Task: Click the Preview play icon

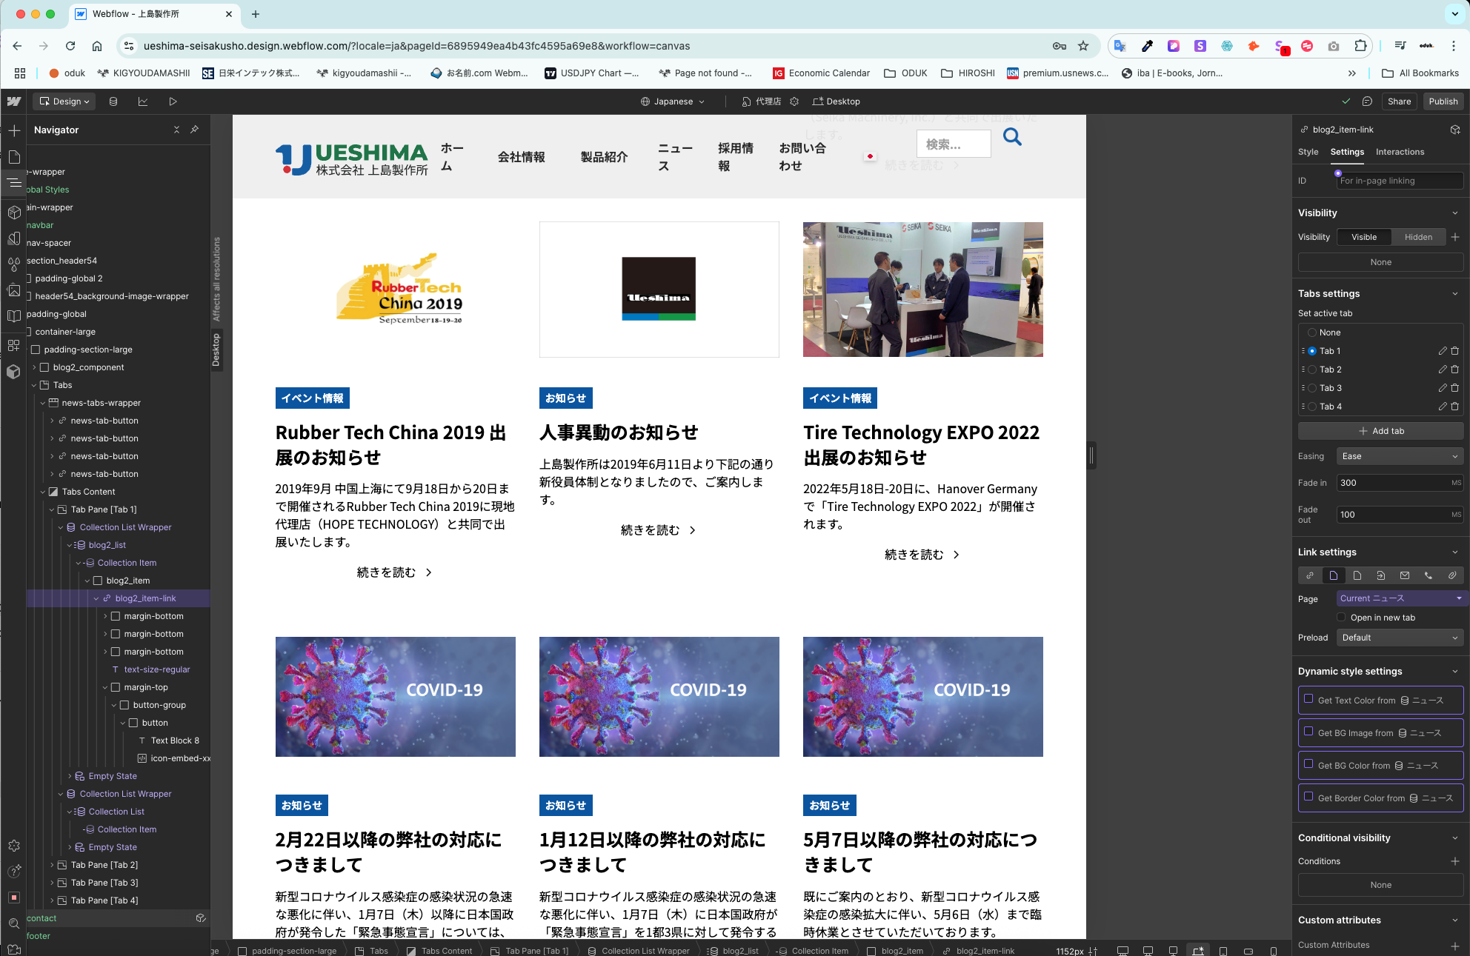Action: [x=173, y=101]
